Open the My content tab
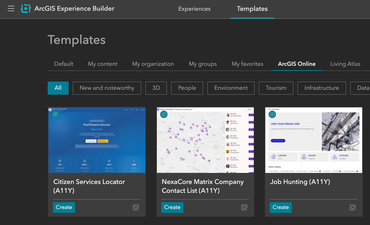This screenshot has height=225, width=370. click(x=103, y=64)
